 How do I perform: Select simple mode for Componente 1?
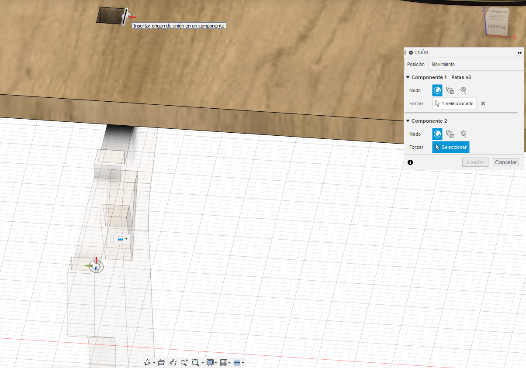tap(437, 90)
